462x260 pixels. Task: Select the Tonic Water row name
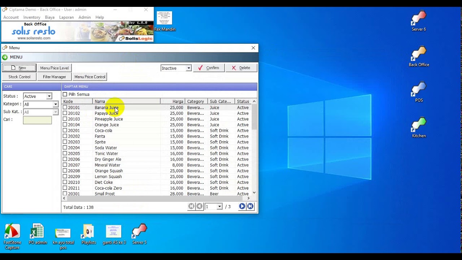point(106,153)
